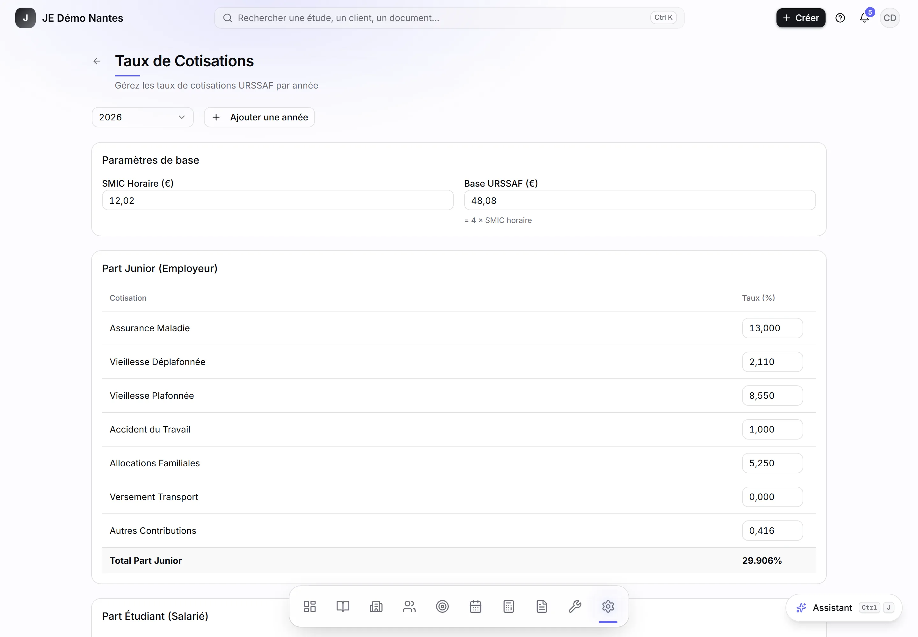Edit the Accident du Travail rate field
The width and height of the screenshot is (918, 637).
772,429
